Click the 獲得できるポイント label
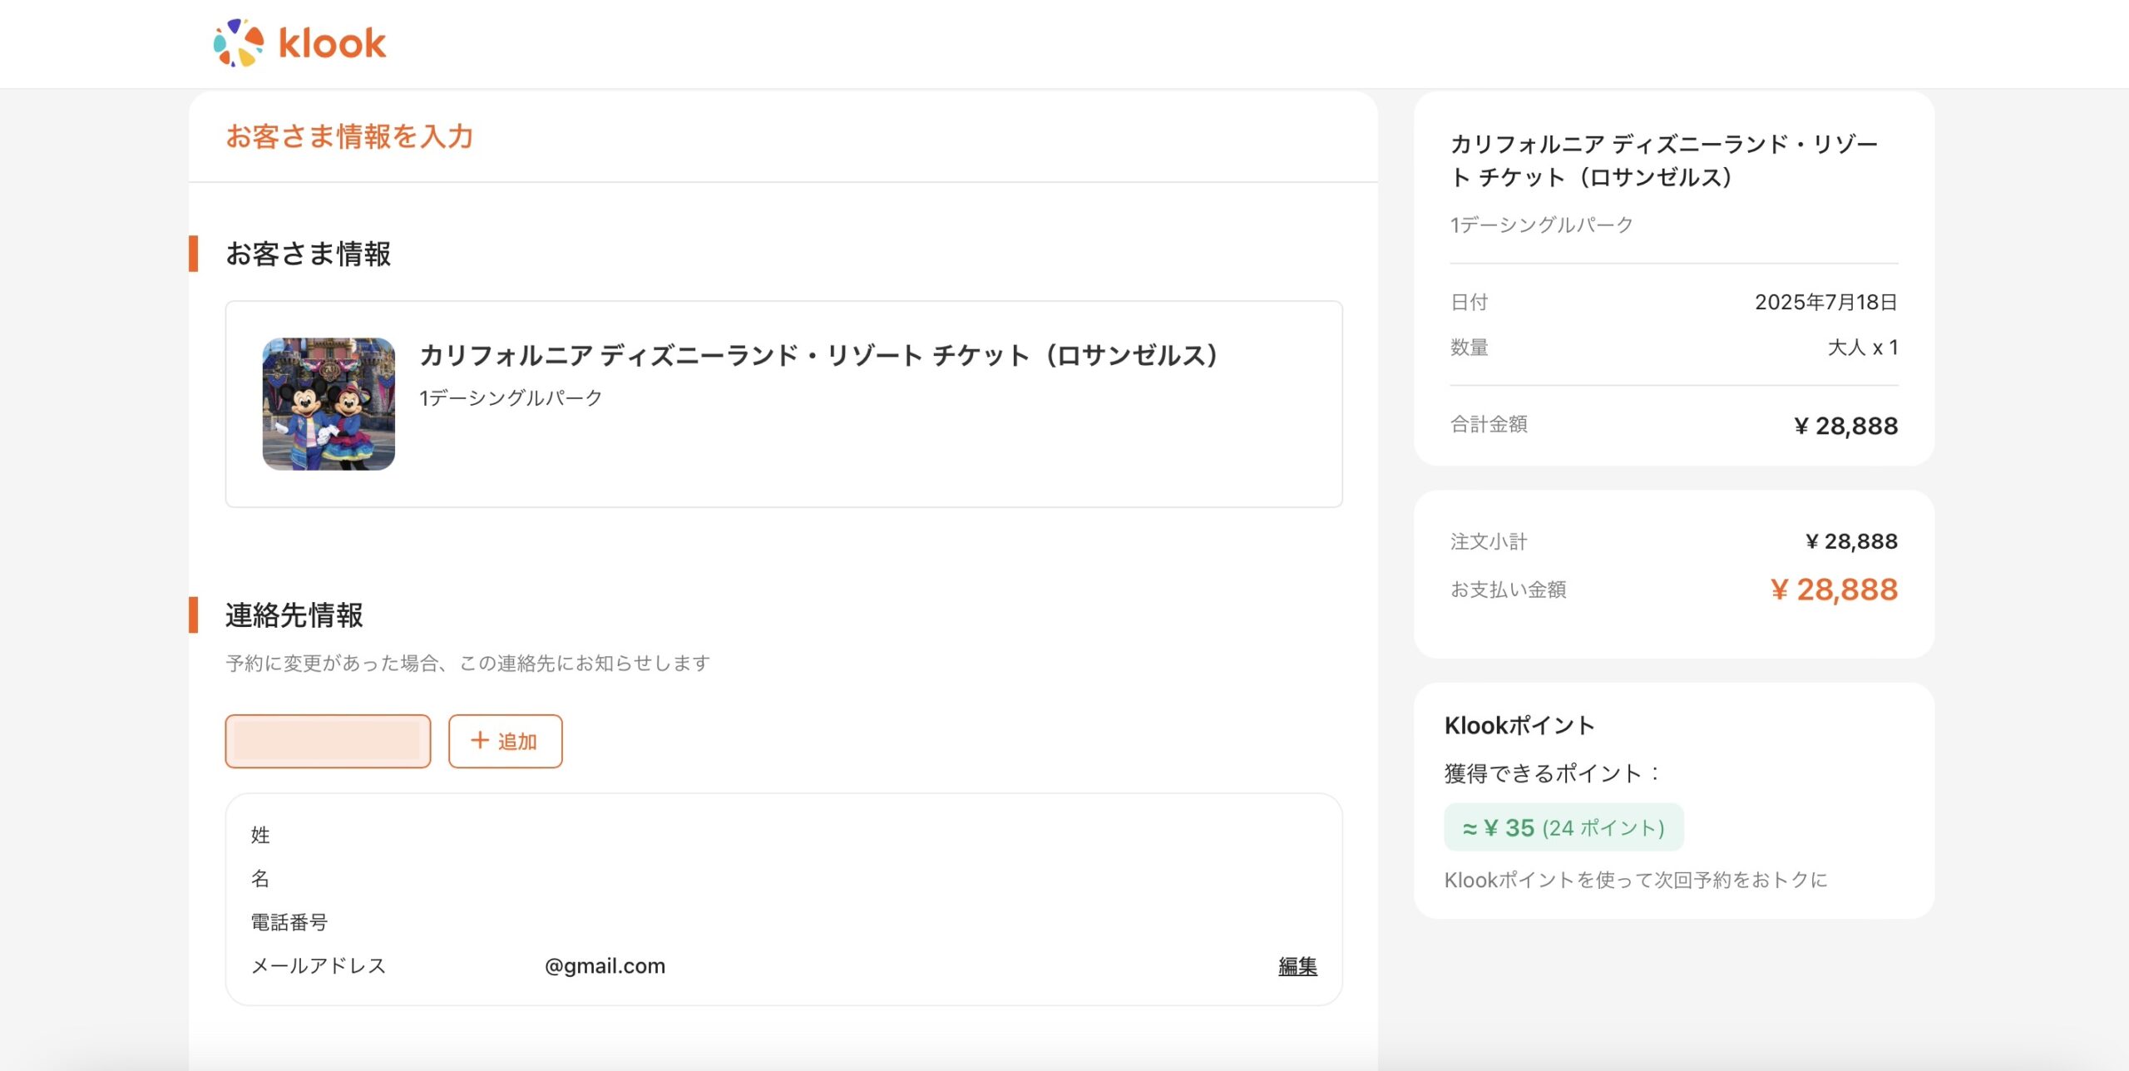The image size is (2129, 1071). click(x=1552, y=774)
